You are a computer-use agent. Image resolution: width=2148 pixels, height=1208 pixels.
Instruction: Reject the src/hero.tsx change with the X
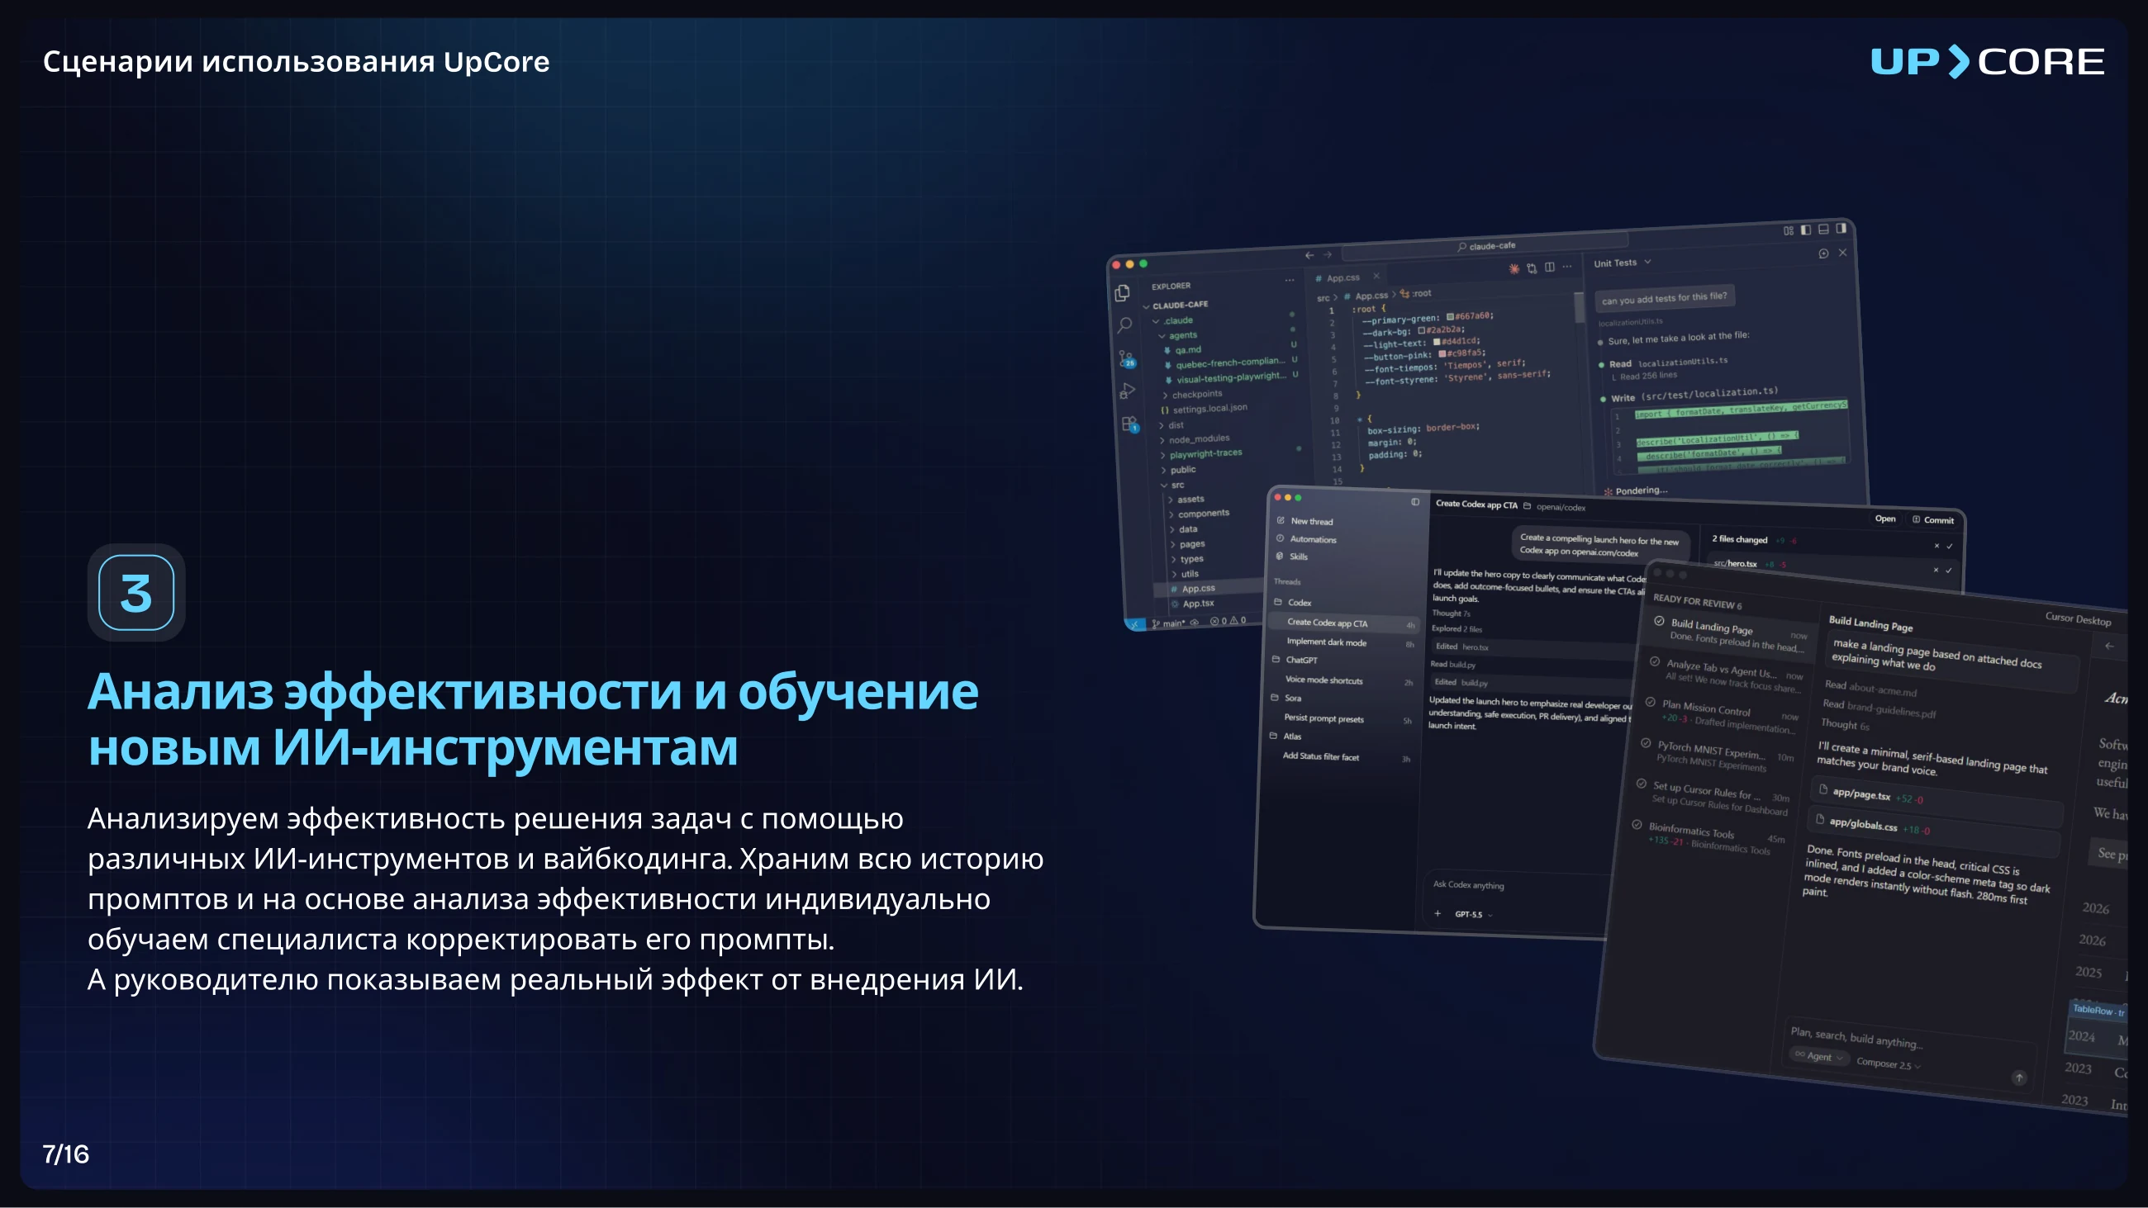pyautogui.click(x=1936, y=570)
